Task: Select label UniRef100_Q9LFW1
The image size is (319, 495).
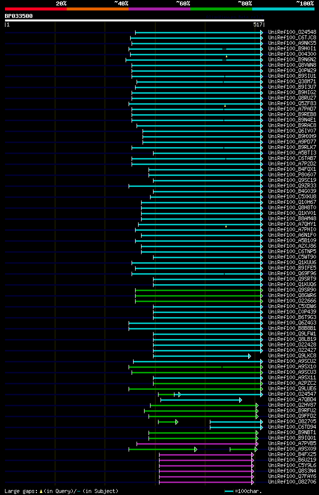Action: tap(292, 333)
